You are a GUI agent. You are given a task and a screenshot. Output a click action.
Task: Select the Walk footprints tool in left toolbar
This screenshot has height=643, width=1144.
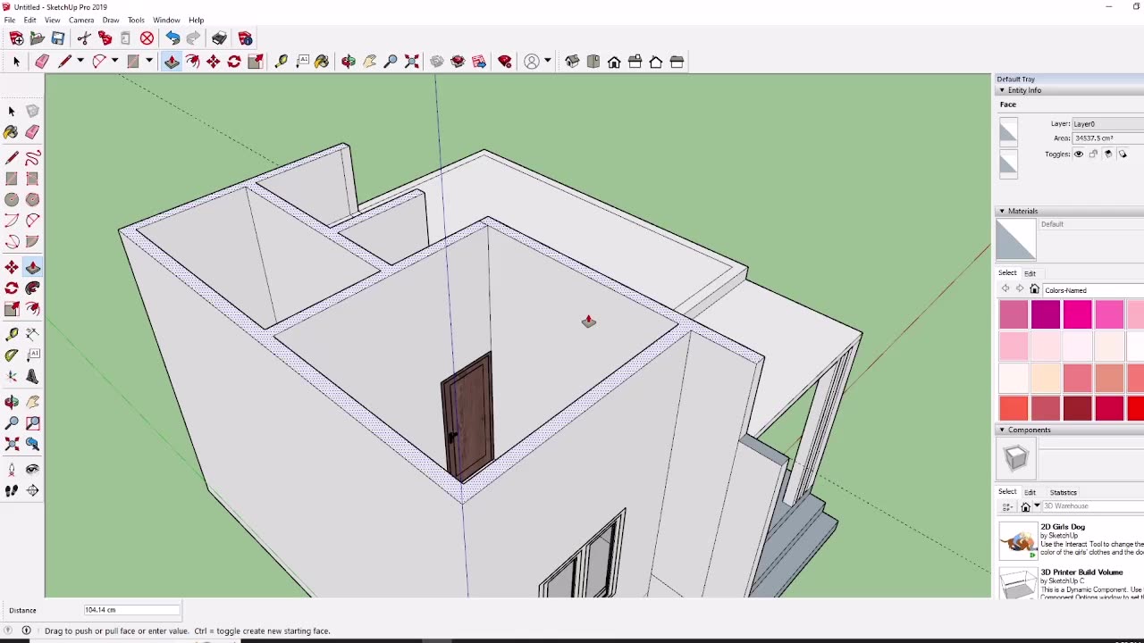pyautogui.click(x=12, y=490)
